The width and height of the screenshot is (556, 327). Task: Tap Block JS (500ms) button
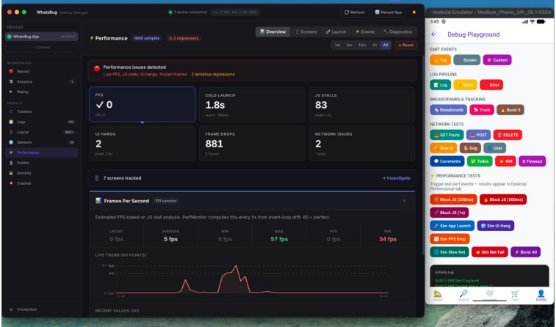(503, 199)
